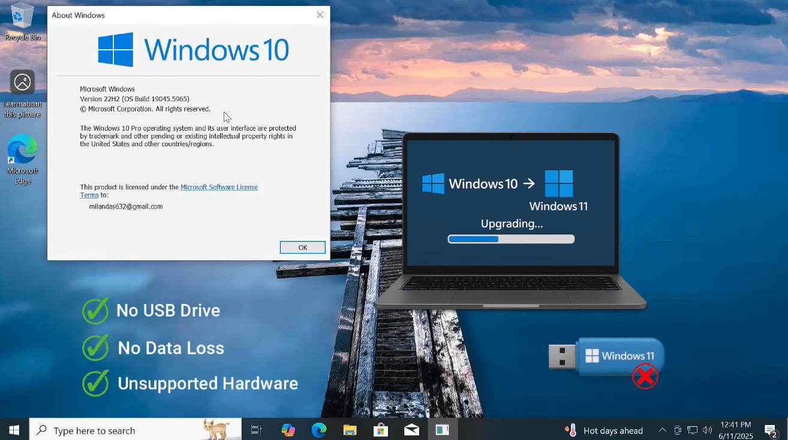Expand hidden system tray icons

(662, 430)
